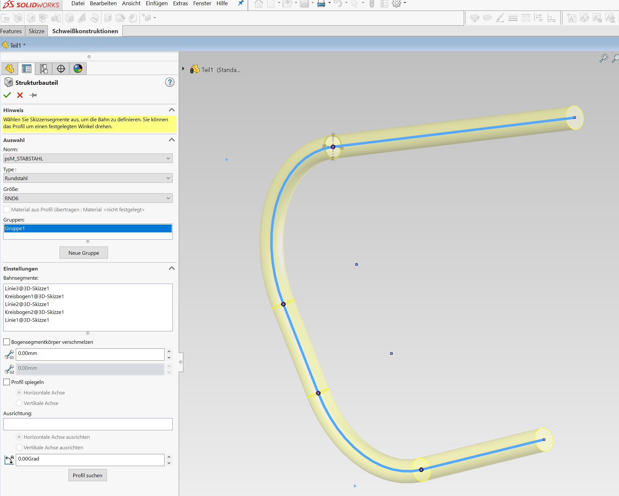Switch to the Skizze tab
The width and height of the screenshot is (619, 496).
click(x=36, y=31)
